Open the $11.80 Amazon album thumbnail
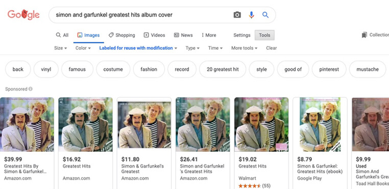 (x=144, y=125)
